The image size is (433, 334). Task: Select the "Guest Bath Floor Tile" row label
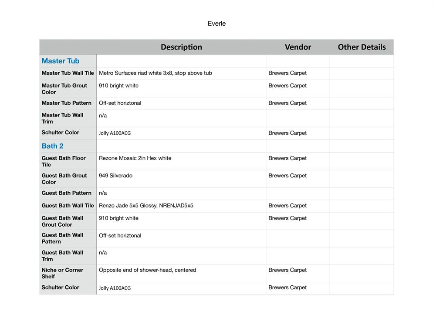[x=64, y=161]
